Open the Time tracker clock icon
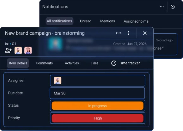Image resolution: width=183 pixels, height=131 pixels. pos(114,63)
